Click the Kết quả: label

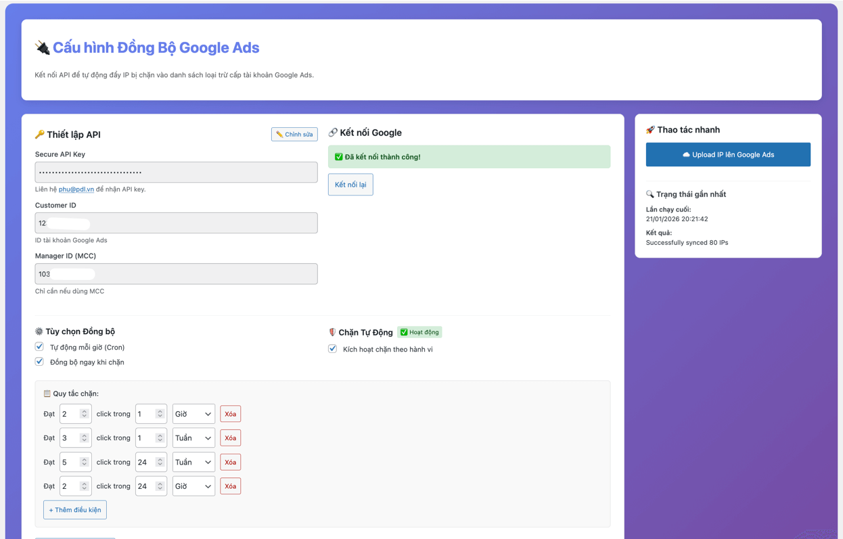(x=659, y=233)
